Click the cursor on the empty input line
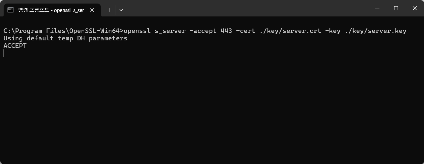 4,53
